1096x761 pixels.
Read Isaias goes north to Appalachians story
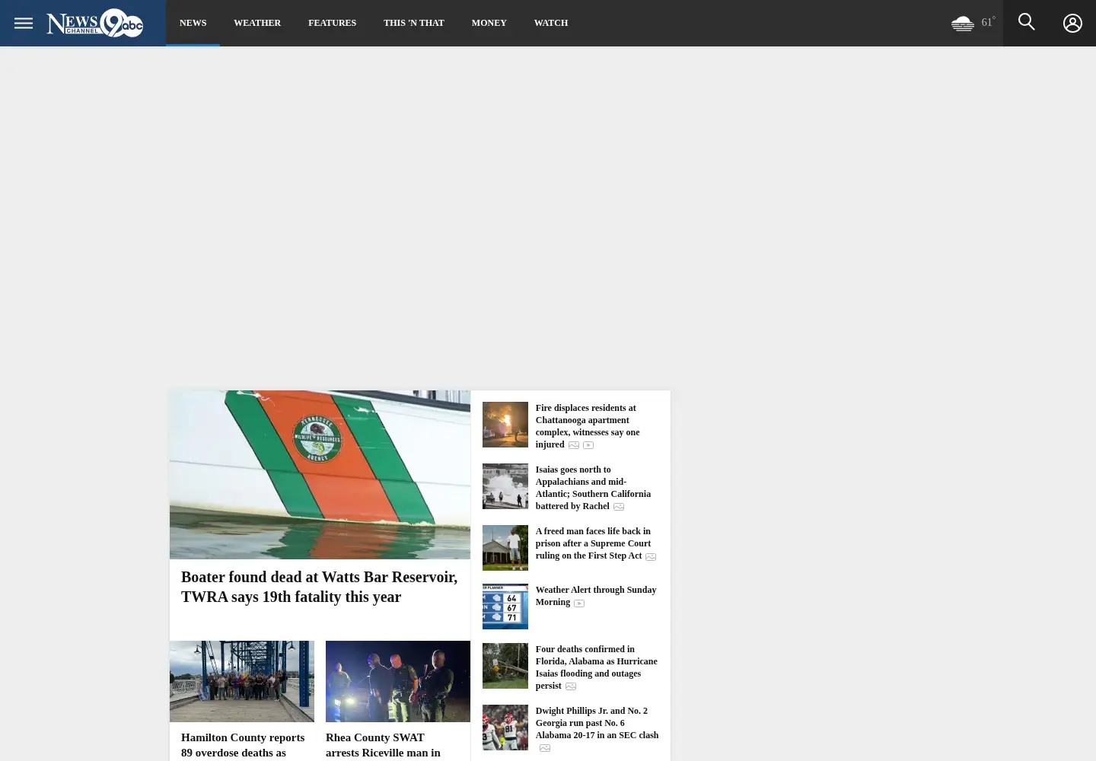pyautogui.click(x=593, y=488)
